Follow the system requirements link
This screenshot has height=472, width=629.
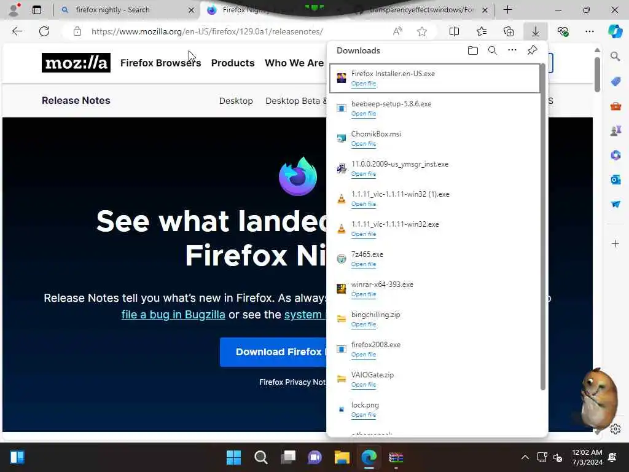coord(305,315)
